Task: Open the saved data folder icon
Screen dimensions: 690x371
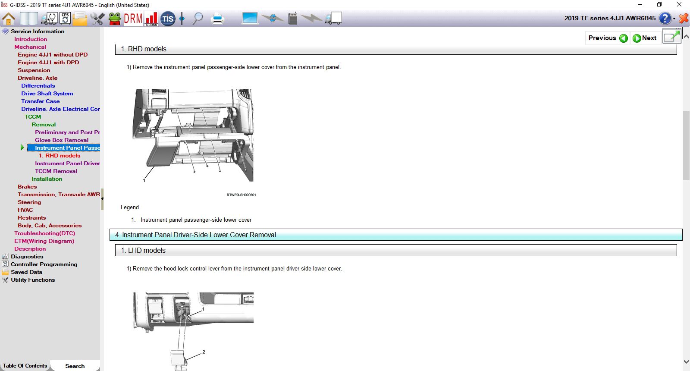Action: pyautogui.click(x=80, y=19)
